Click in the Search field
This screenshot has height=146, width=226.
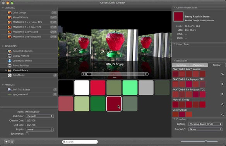80,142
